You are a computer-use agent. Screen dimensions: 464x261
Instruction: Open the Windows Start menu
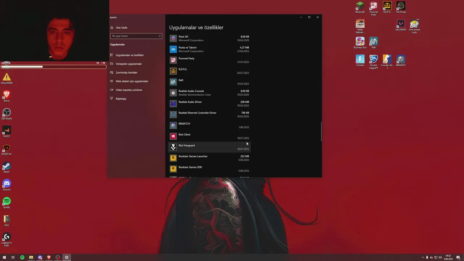point(4,257)
